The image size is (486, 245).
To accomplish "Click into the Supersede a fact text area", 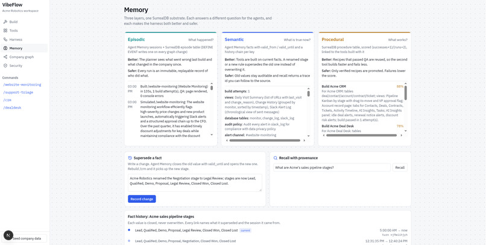I will point(195,183).
